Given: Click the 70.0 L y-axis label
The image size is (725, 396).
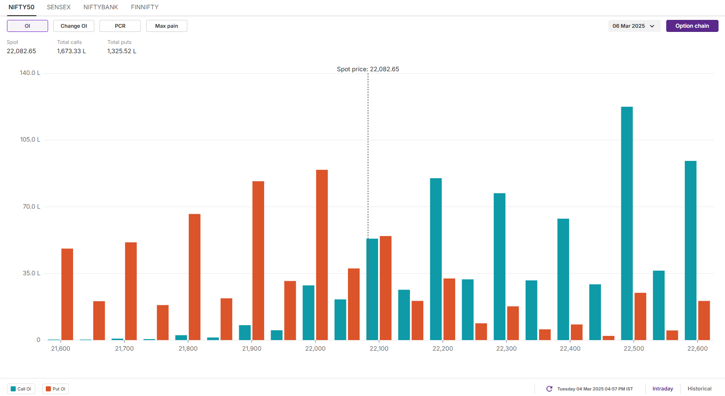Looking at the screenshot, I should (x=31, y=207).
